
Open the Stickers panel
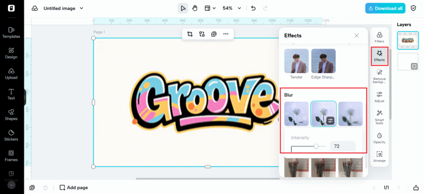[11, 135]
